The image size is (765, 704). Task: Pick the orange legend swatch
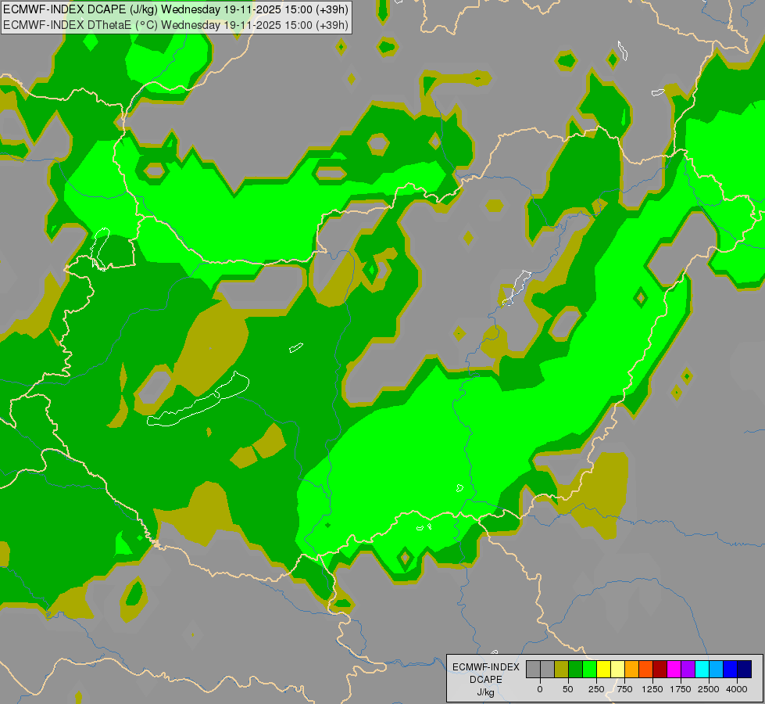(632, 669)
